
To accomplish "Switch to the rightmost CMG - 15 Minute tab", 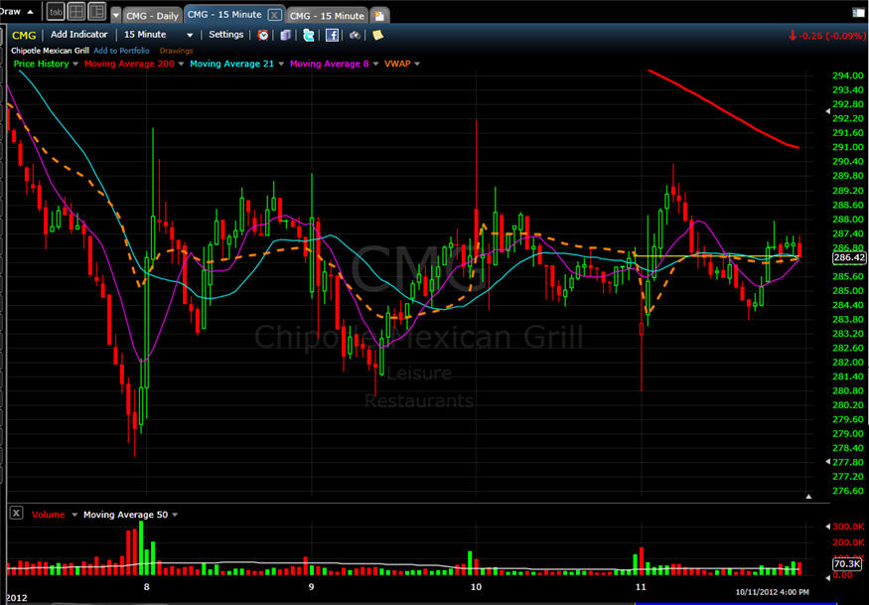I will (327, 16).
